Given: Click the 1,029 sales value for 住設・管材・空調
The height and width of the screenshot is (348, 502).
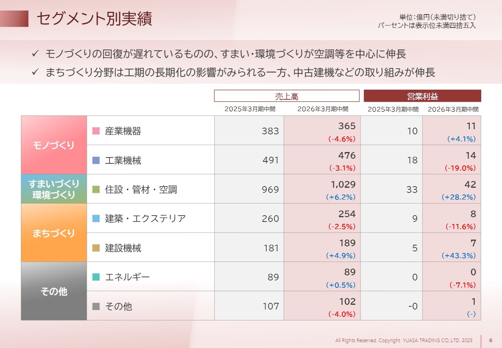Looking at the screenshot, I should (x=343, y=185).
